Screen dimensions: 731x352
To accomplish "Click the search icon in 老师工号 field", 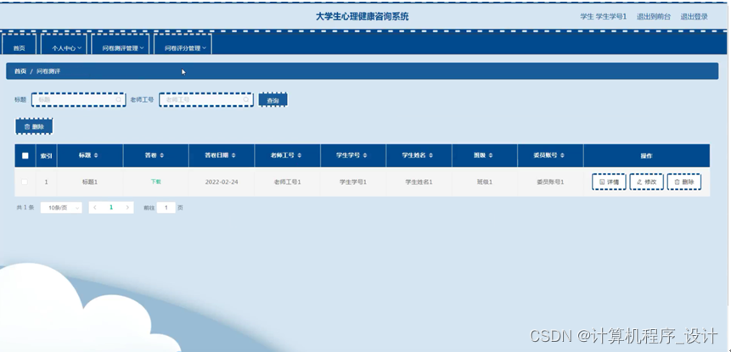I will pos(245,99).
